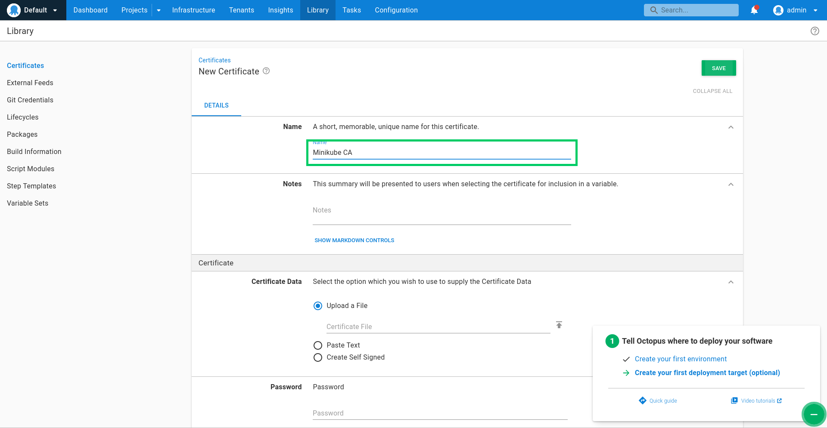Open the Infrastructure menu

[193, 10]
